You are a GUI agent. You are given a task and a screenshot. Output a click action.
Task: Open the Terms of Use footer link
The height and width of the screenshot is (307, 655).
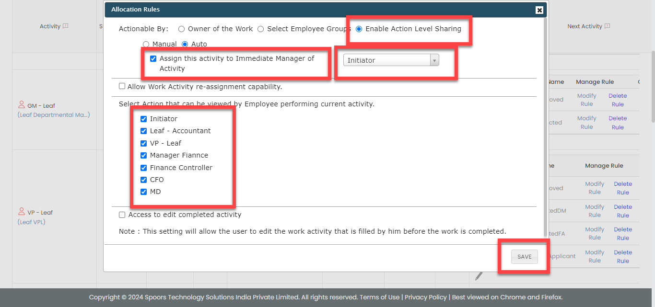click(x=379, y=297)
